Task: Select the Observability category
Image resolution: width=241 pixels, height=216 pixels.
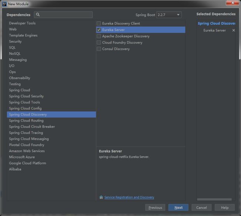Action: [x=52, y=78]
